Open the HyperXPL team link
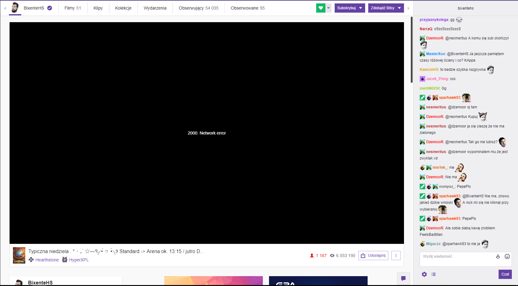The height and width of the screenshot is (286, 518). click(x=79, y=260)
